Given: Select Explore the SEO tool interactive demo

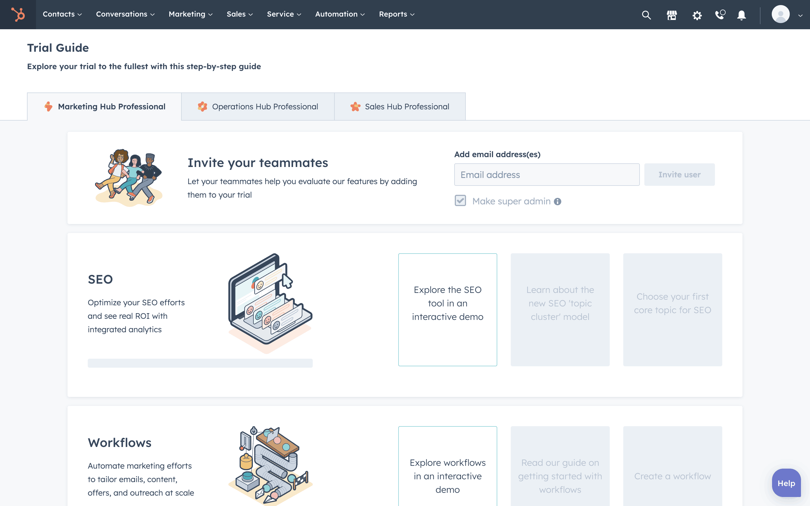Looking at the screenshot, I should 447,310.
